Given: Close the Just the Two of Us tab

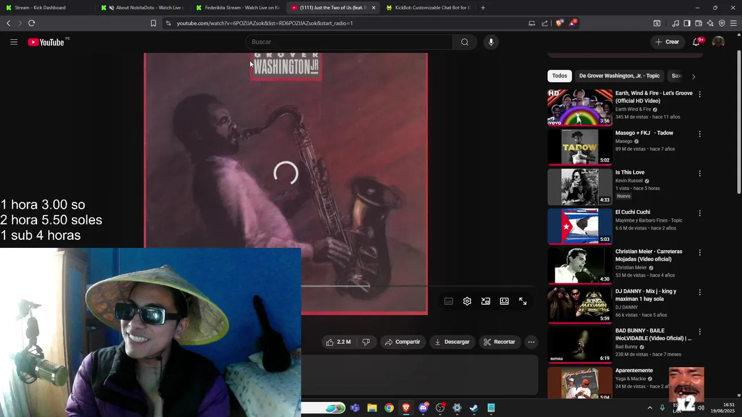Looking at the screenshot, I should (373, 8).
